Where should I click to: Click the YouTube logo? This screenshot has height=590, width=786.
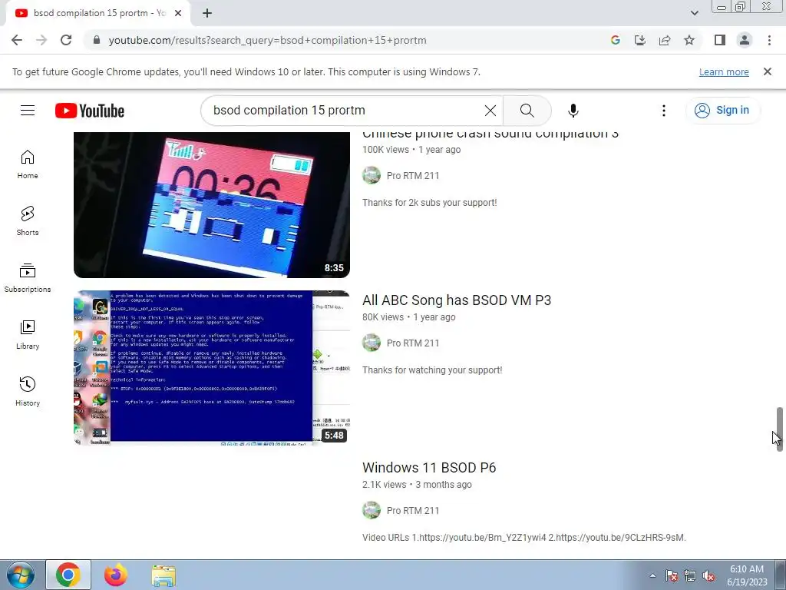click(x=90, y=111)
